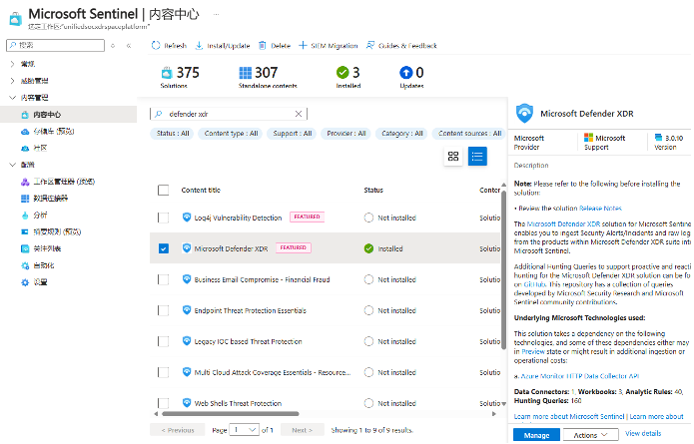The image size is (694, 444).
Task: Uncheck the Microsoft Defender XDR row
Action: pyautogui.click(x=164, y=249)
